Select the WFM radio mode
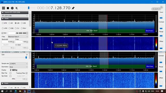The width and height of the screenshot is (166, 93). point(5,28)
